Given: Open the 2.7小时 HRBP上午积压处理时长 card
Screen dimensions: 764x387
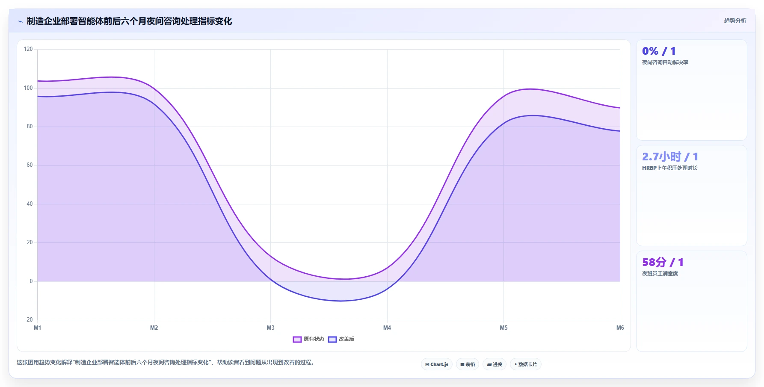Looking at the screenshot, I should [692, 196].
